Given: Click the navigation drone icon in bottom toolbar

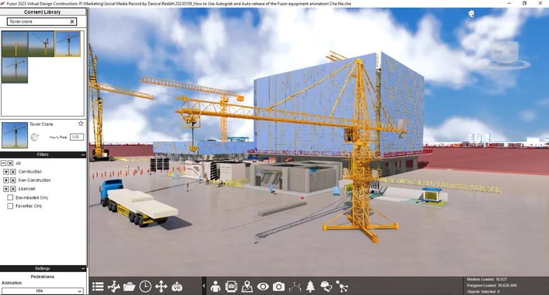Looking at the screenshot, I should (113, 287).
